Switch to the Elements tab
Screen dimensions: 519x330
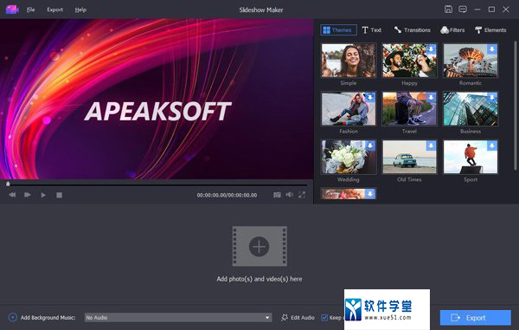[x=490, y=29]
